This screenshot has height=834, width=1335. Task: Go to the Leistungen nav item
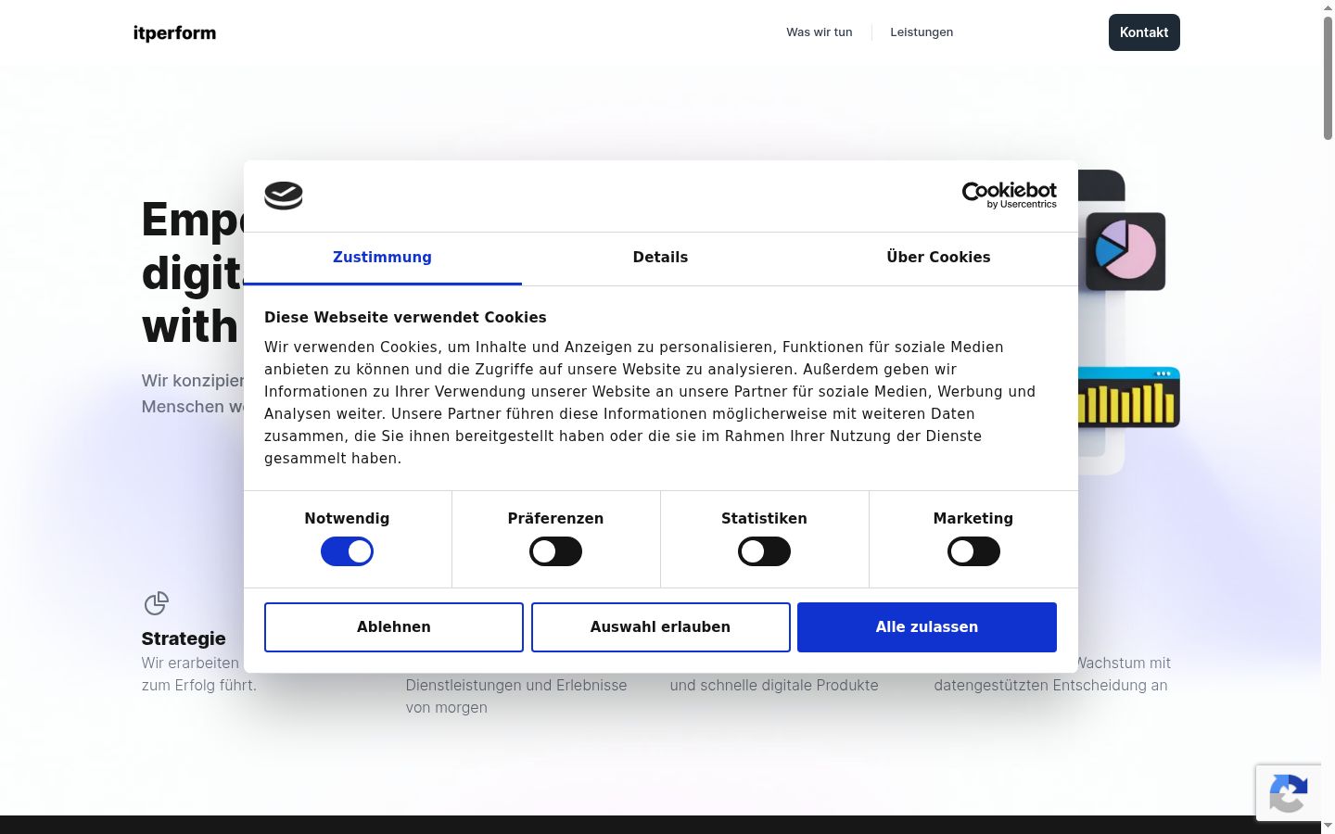pos(922,32)
